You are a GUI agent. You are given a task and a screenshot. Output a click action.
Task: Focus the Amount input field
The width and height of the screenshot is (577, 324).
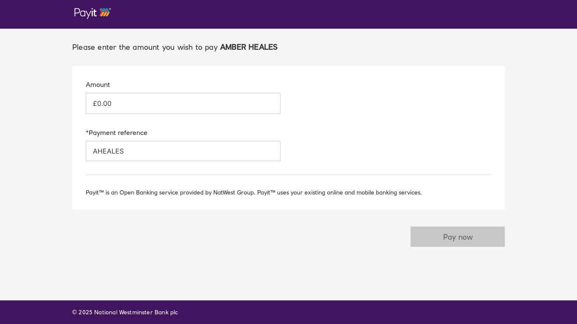tap(183, 103)
